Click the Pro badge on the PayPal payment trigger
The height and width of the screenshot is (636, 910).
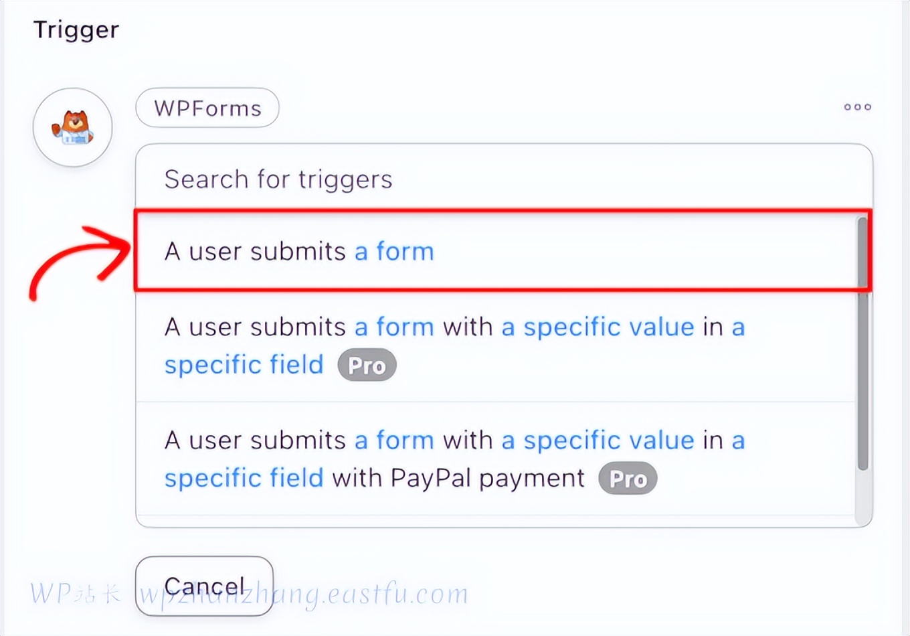[628, 479]
